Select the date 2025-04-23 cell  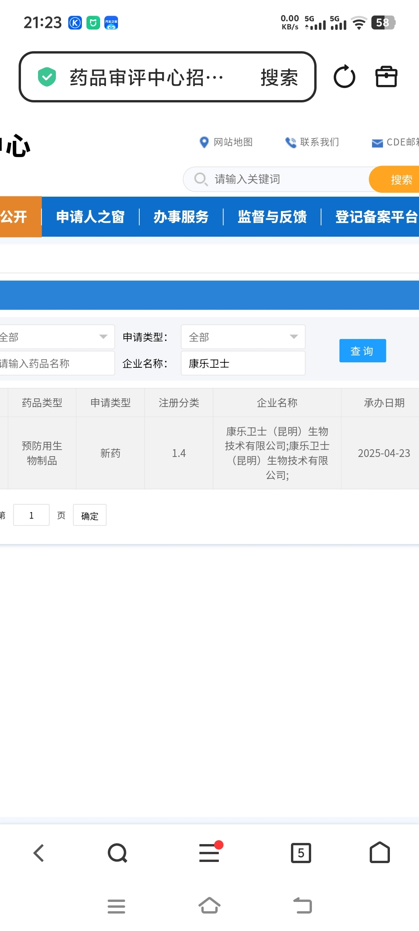click(x=381, y=453)
